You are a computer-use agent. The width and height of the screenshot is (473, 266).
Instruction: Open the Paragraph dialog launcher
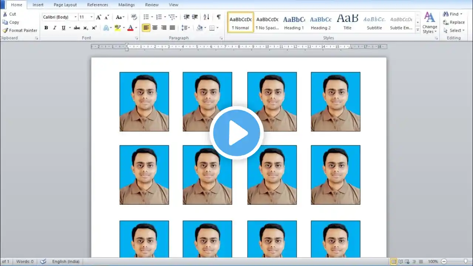221,38
